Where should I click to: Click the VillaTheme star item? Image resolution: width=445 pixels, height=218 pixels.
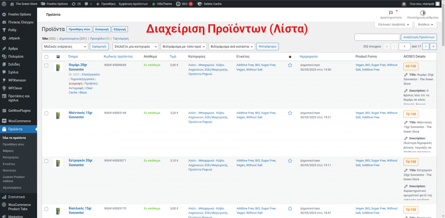coord(162,4)
